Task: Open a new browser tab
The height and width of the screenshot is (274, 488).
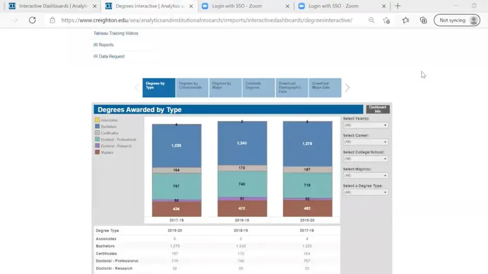Action: (x=398, y=6)
